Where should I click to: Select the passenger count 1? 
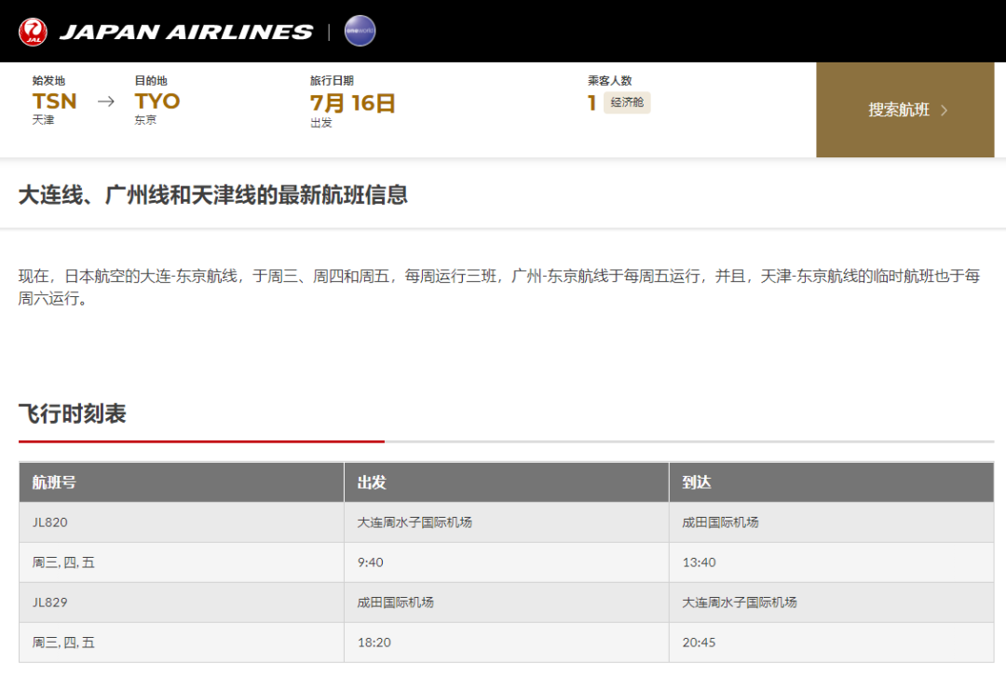(591, 102)
